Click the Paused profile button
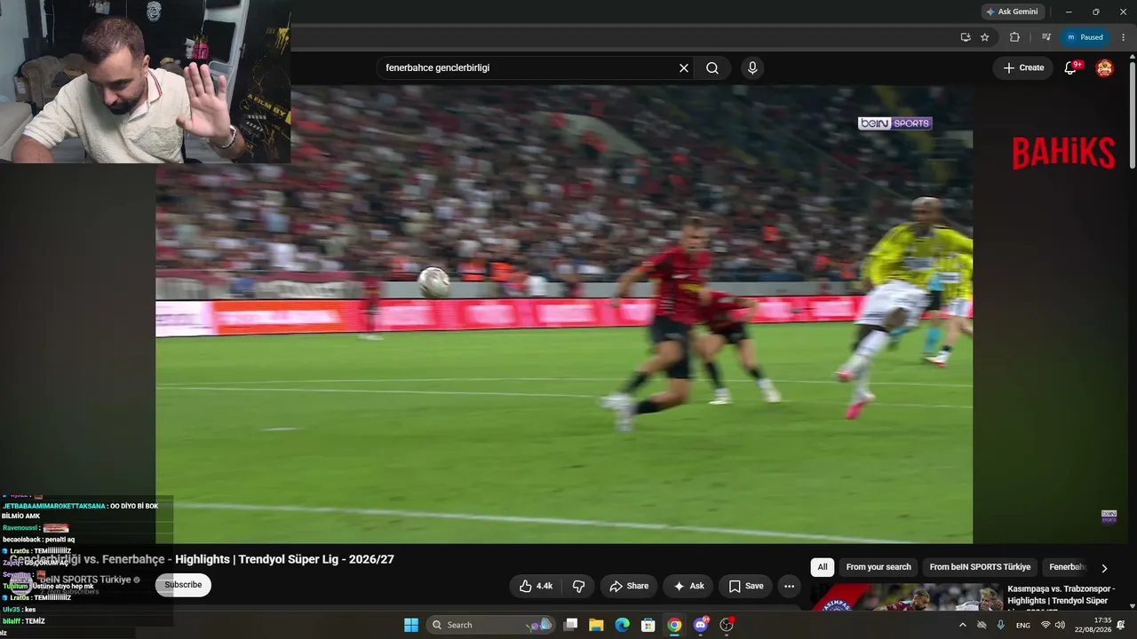 point(1085,37)
